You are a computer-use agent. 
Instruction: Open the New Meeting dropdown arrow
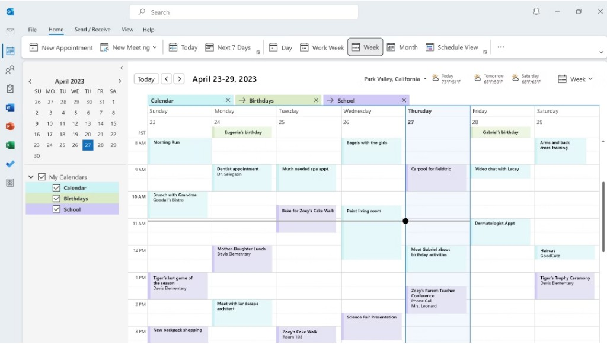point(154,47)
